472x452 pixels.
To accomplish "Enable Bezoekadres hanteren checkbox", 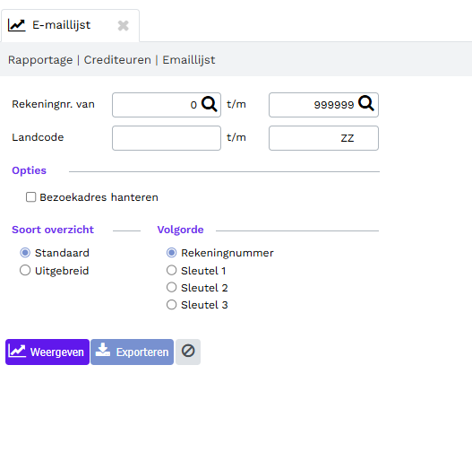I will 30,197.
